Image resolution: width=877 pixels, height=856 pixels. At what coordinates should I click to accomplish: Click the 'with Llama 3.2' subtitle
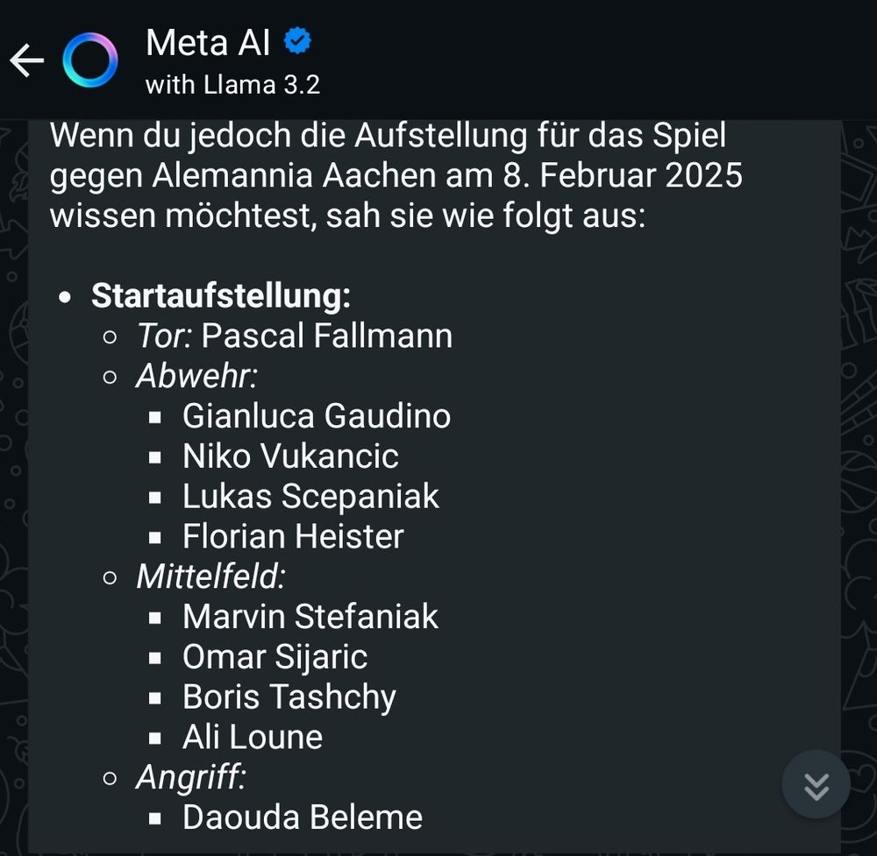(232, 85)
